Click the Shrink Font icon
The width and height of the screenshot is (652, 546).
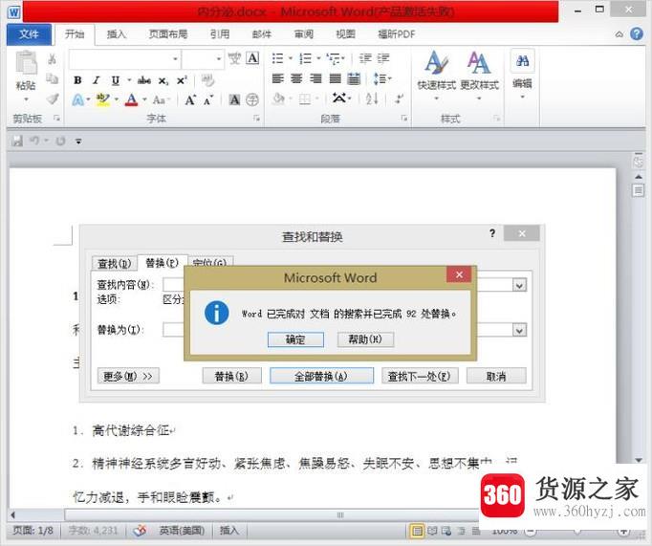[x=208, y=99]
